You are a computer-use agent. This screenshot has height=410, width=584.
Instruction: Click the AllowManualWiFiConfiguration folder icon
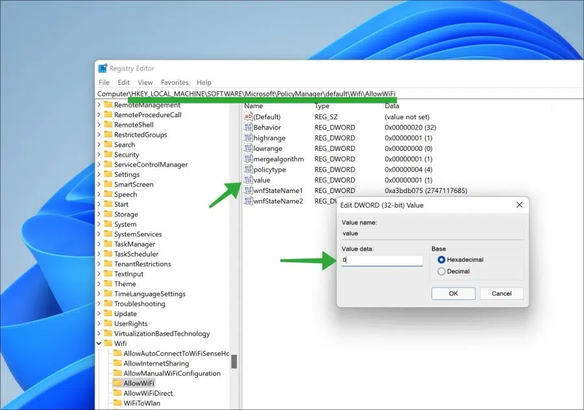[x=117, y=373]
